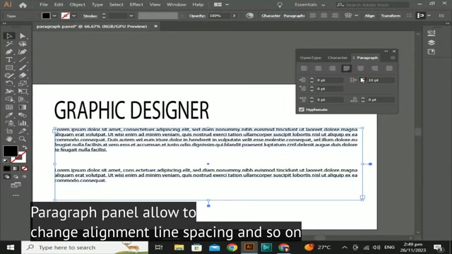Select the Free Transform tool
452x254 pixels.
pos(23,91)
